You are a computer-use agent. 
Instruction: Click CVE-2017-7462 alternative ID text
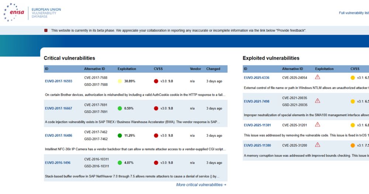click(x=96, y=132)
